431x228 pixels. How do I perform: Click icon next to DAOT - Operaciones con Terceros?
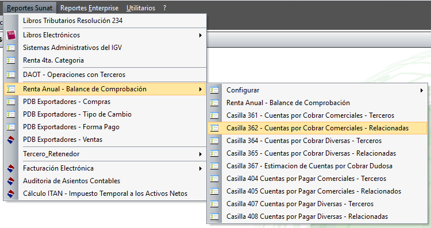(11, 75)
